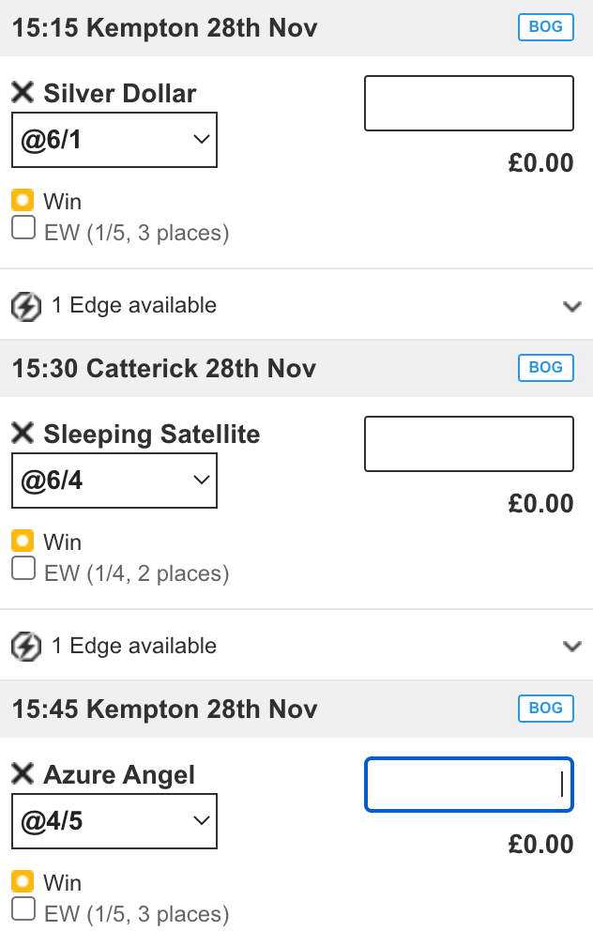The width and height of the screenshot is (593, 946).
Task: Open the @6/1 odds dropdown for Silver Dollar
Action: coord(114,139)
